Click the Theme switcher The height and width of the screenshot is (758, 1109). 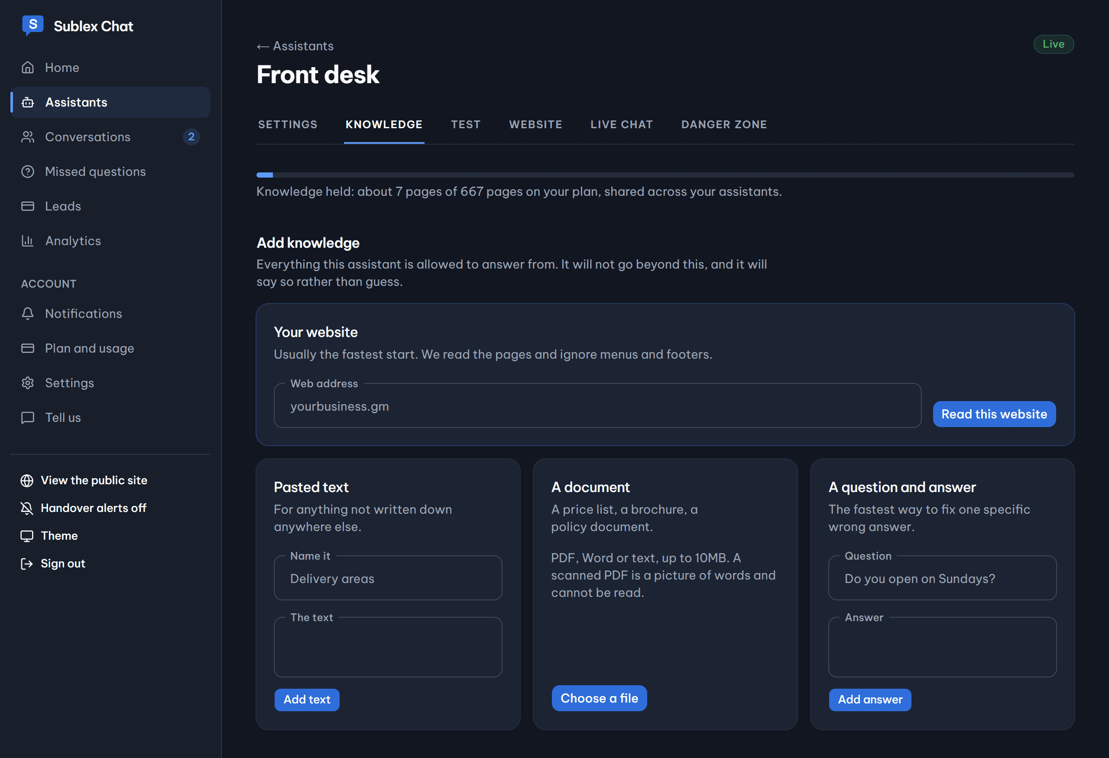point(49,536)
